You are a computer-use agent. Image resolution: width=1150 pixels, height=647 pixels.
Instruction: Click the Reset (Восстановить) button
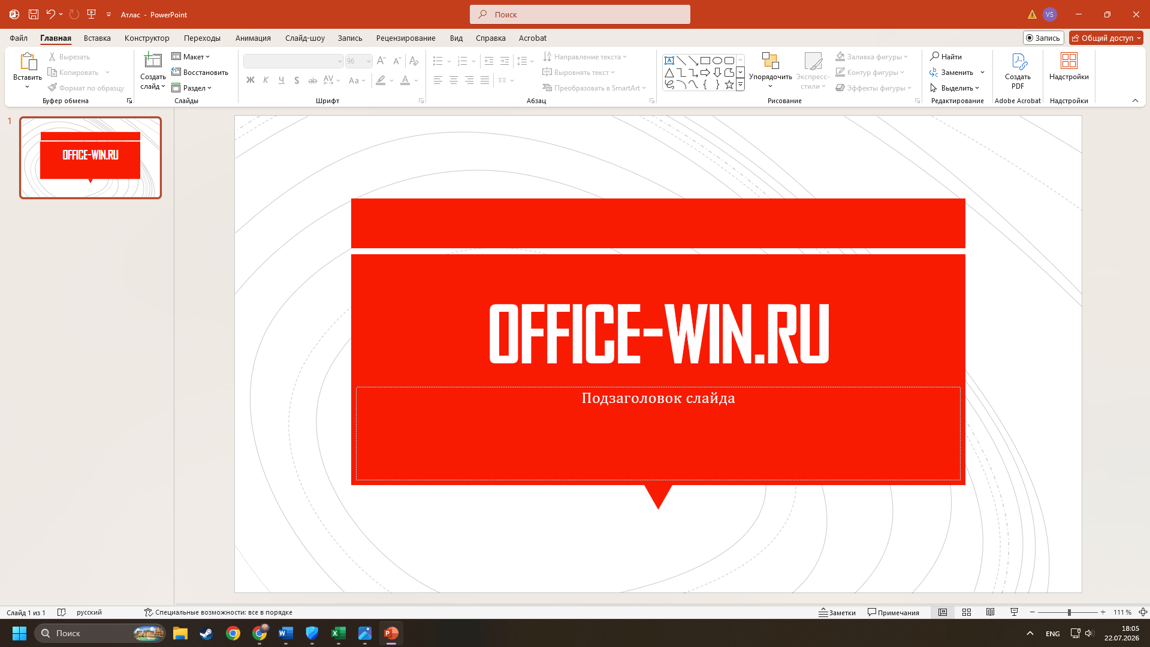click(200, 73)
